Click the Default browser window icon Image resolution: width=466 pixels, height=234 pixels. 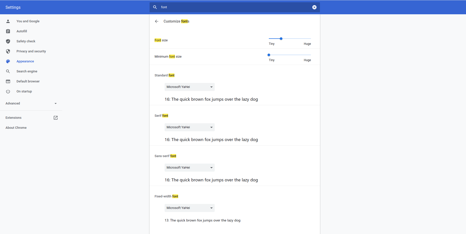[8, 81]
